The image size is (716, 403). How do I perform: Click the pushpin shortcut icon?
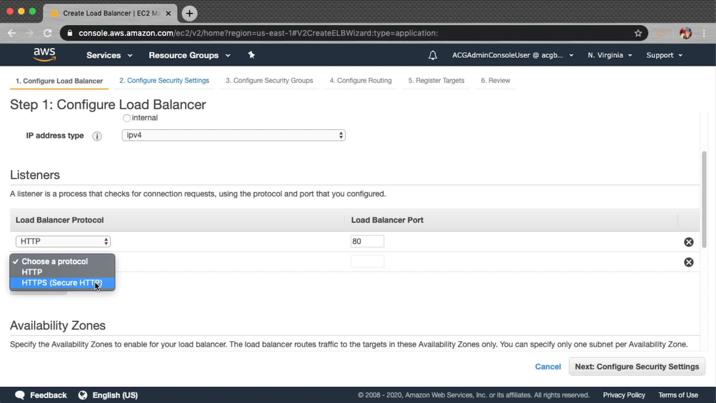251,55
